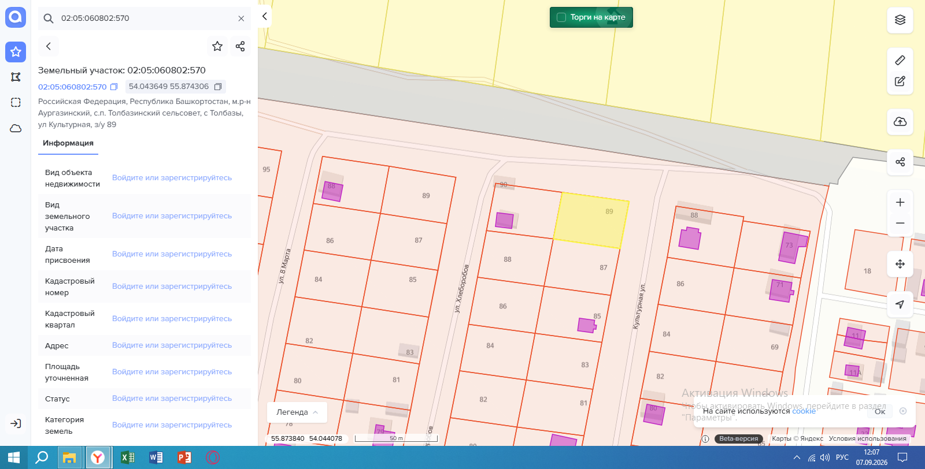The width and height of the screenshot is (925, 469).
Task: Open Excel from the Windows taskbar
Action: (x=128, y=457)
